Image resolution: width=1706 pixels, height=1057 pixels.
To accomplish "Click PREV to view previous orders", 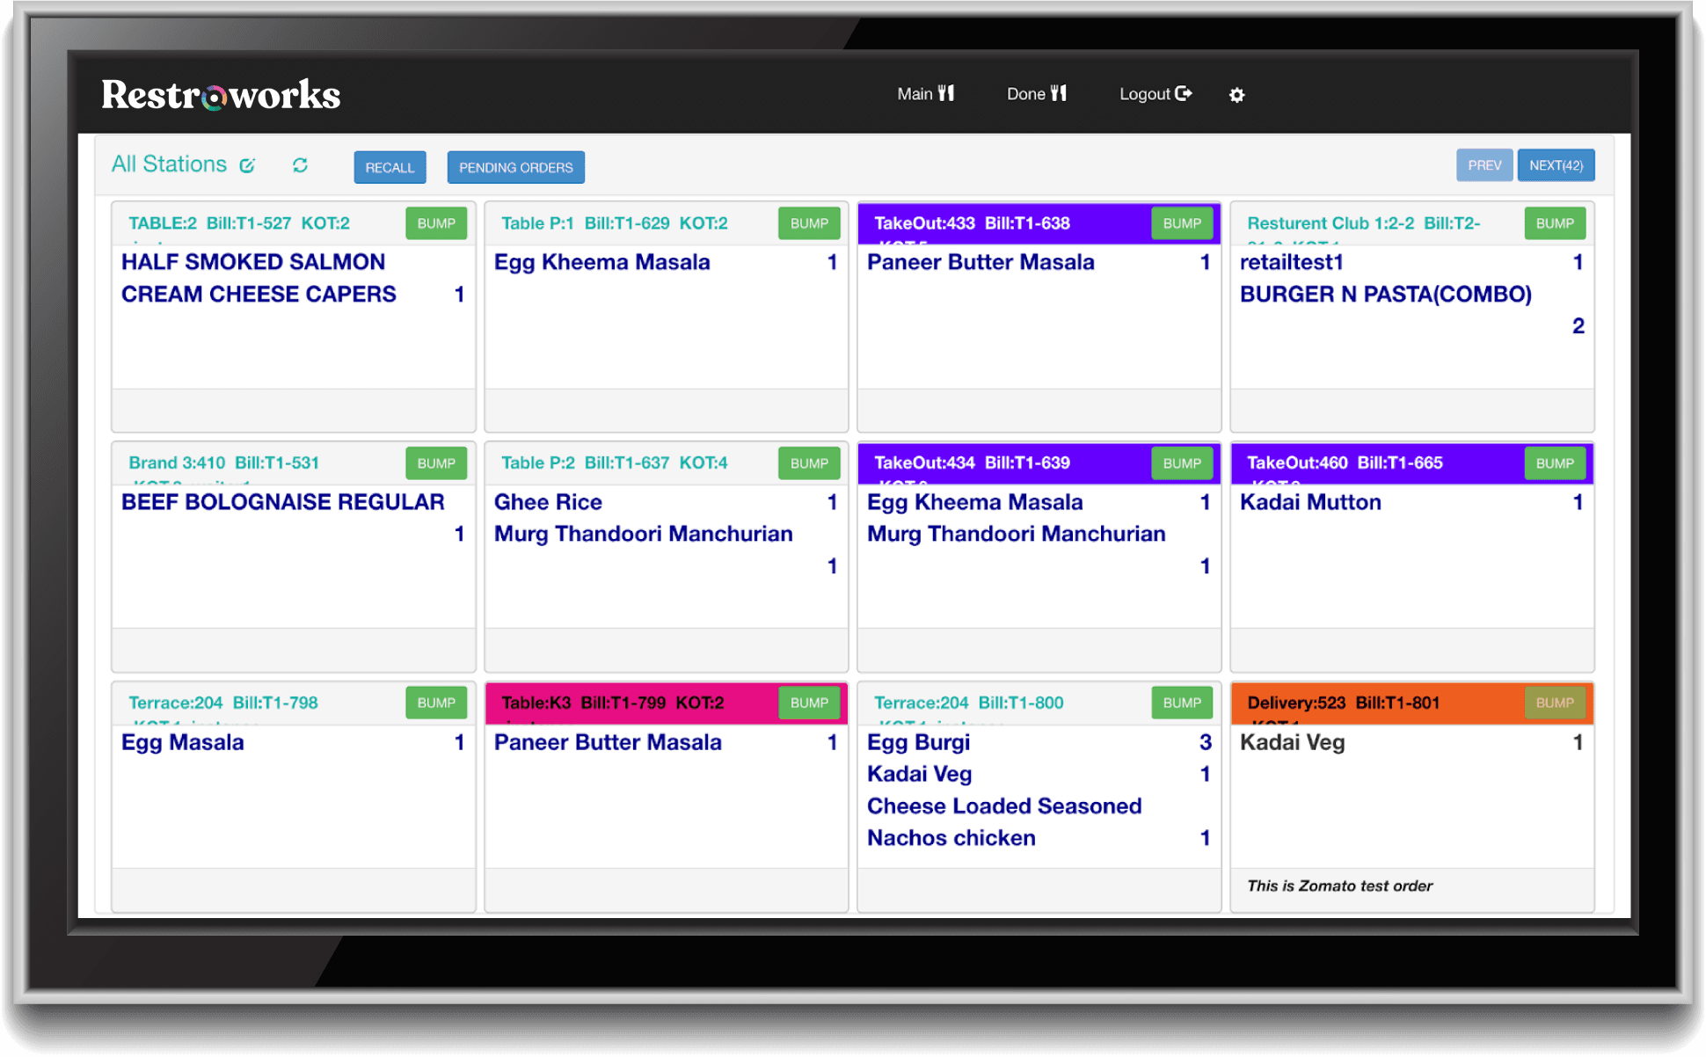I will 1484,164.
